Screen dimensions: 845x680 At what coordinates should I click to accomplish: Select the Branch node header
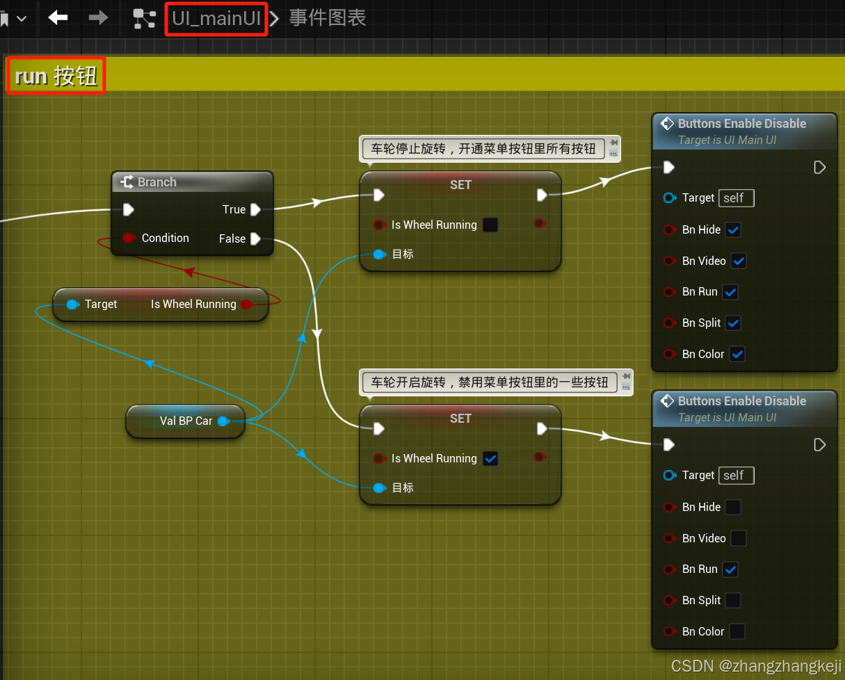(x=192, y=182)
